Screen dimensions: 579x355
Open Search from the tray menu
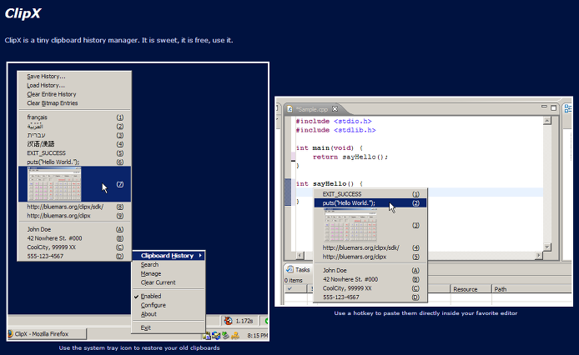[169, 265]
